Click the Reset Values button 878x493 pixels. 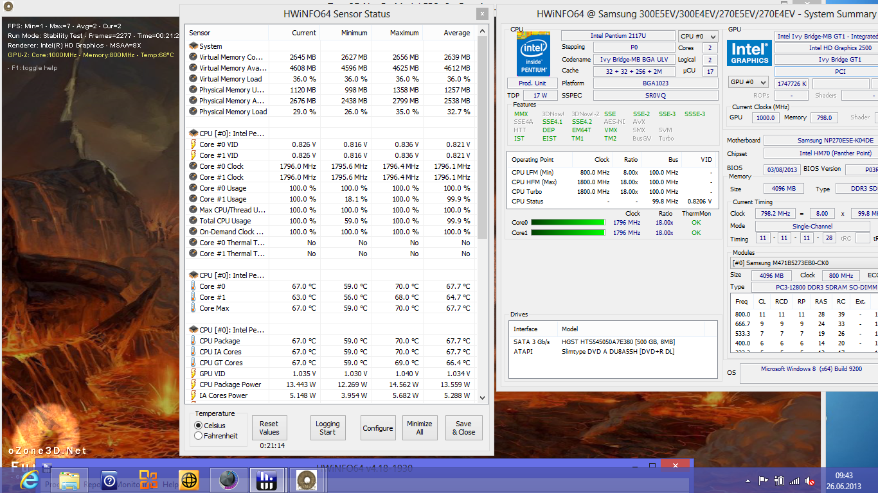(x=269, y=428)
